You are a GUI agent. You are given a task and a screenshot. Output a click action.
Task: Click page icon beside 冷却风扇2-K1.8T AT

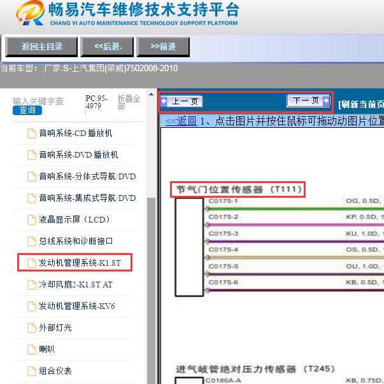32,284
